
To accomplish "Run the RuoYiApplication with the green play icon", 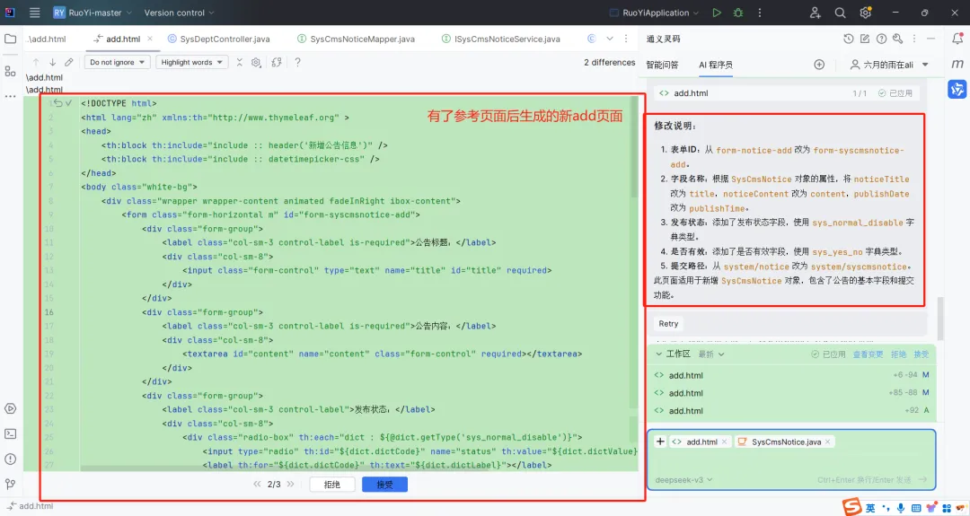I will click(717, 13).
